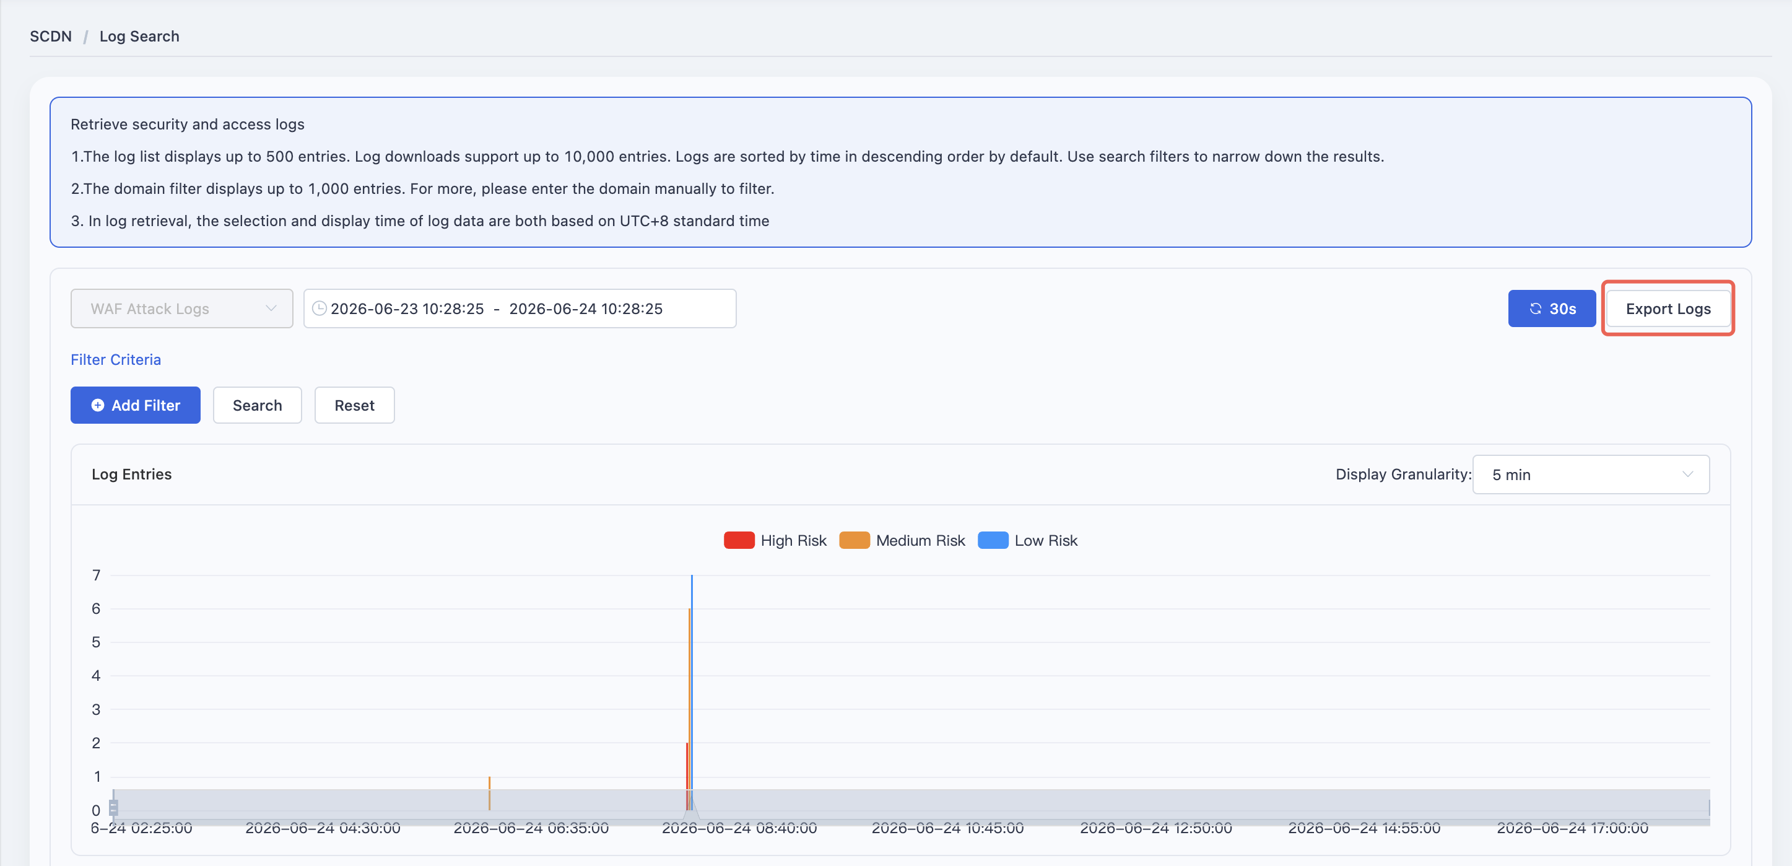
Task: Click the log list 500 entries note
Action: click(x=727, y=156)
